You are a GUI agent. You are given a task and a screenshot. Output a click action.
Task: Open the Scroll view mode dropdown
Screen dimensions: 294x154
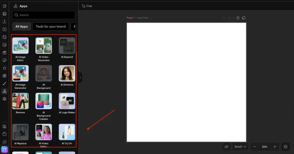click(x=240, y=147)
